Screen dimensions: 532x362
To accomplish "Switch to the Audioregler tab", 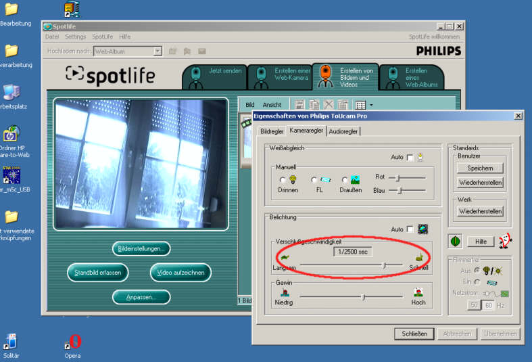I will click(344, 131).
